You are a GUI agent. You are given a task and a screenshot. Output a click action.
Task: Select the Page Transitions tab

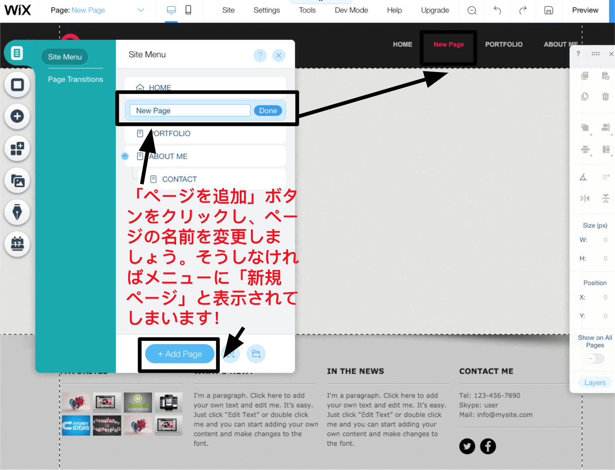76,79
